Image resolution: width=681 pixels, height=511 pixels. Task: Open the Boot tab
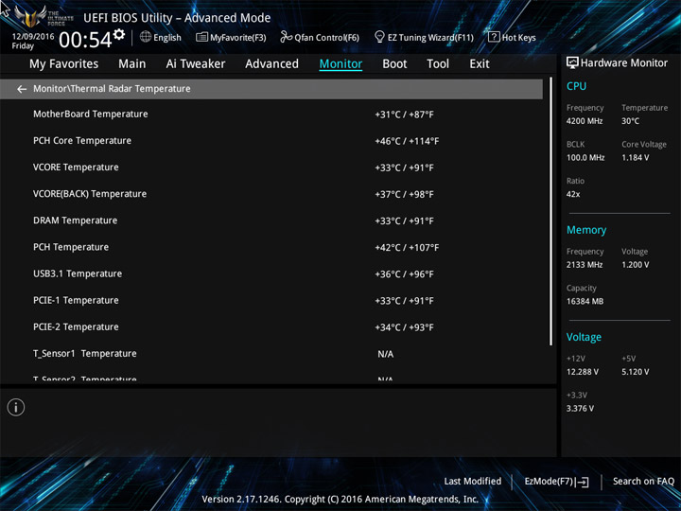pyautogui.click(x=394, y=64)
